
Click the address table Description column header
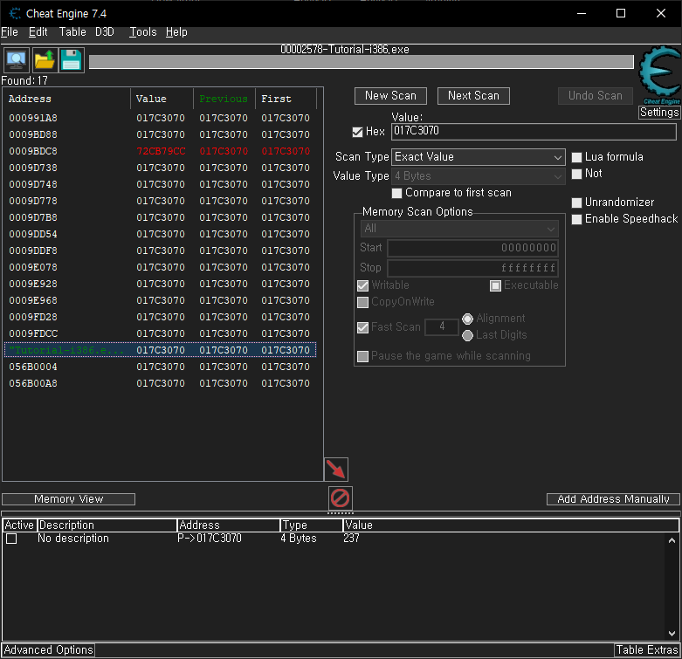pyautogui.click(x=107, y=525)
